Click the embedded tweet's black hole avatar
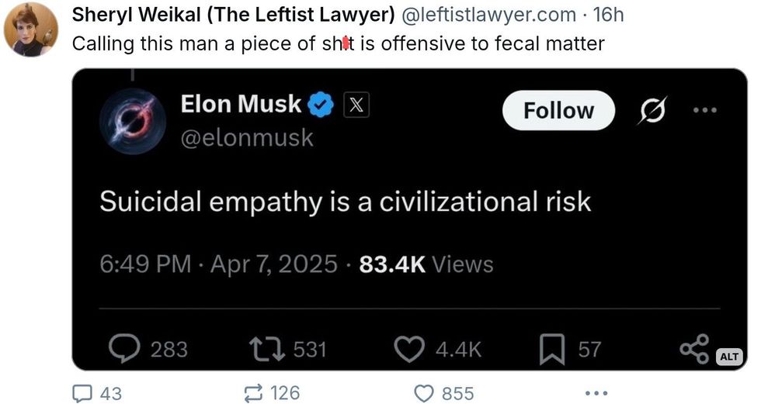Image resolution: width=761 pixels, height=404 pixels. click(133, 122)
